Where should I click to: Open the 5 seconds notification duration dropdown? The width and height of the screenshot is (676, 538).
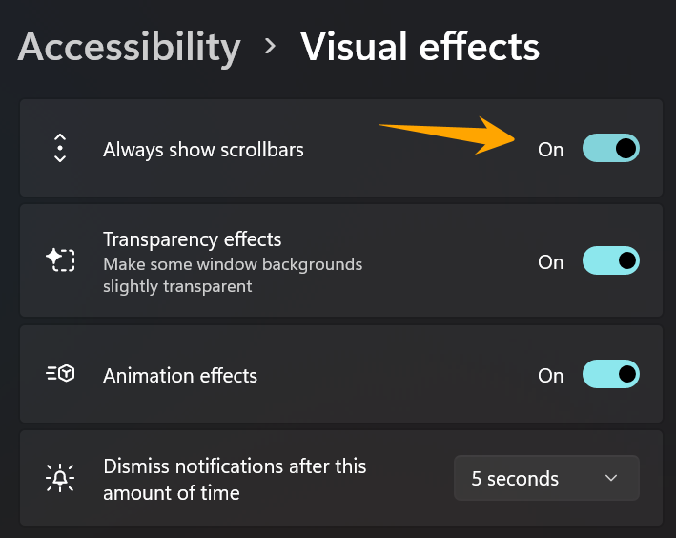click(545, 478)
